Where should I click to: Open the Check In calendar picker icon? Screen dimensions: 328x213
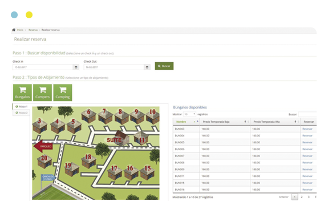click(x=76, y=67)
